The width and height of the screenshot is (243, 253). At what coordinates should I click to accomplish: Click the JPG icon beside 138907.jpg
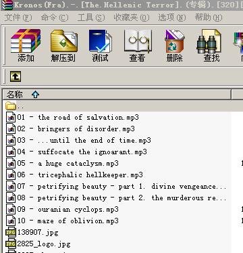(x=11, y=232)
